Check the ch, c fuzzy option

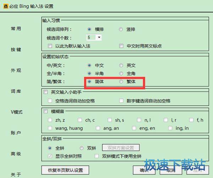click(80, 120)
